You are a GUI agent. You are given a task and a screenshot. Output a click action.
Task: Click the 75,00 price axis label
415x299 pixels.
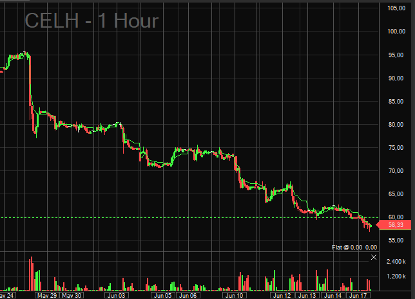(396, 148)
